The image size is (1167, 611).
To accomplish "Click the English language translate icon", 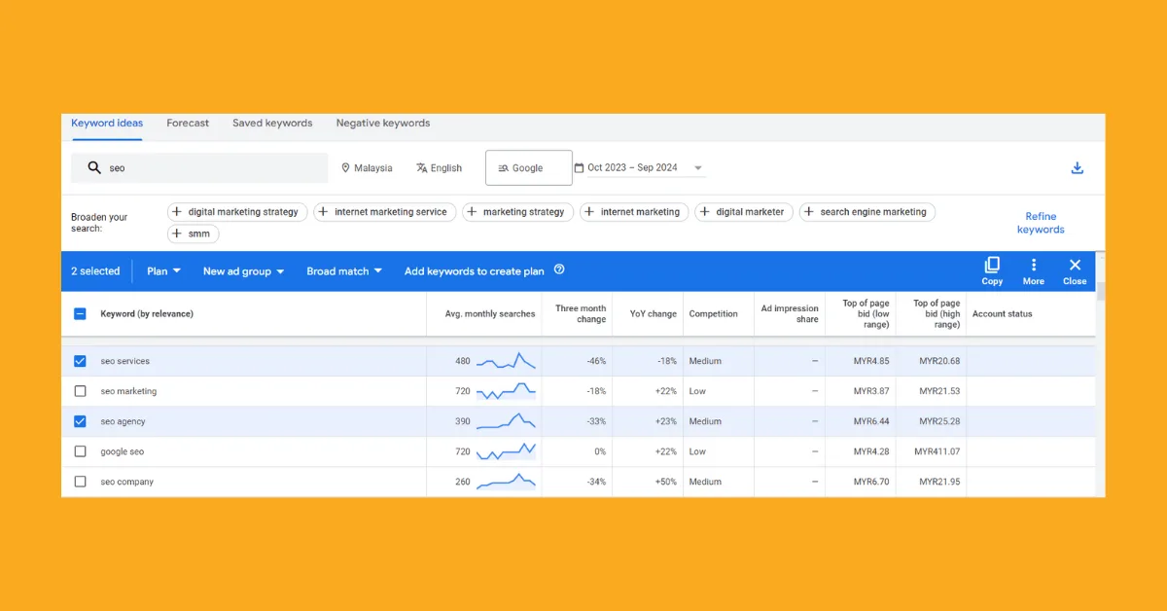I will tap(422, 168).
